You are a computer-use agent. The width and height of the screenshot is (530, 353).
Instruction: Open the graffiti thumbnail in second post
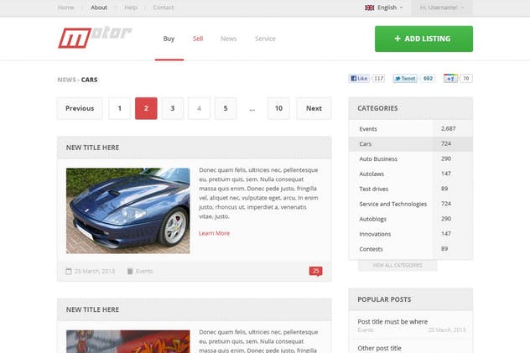tap(128, 341)
